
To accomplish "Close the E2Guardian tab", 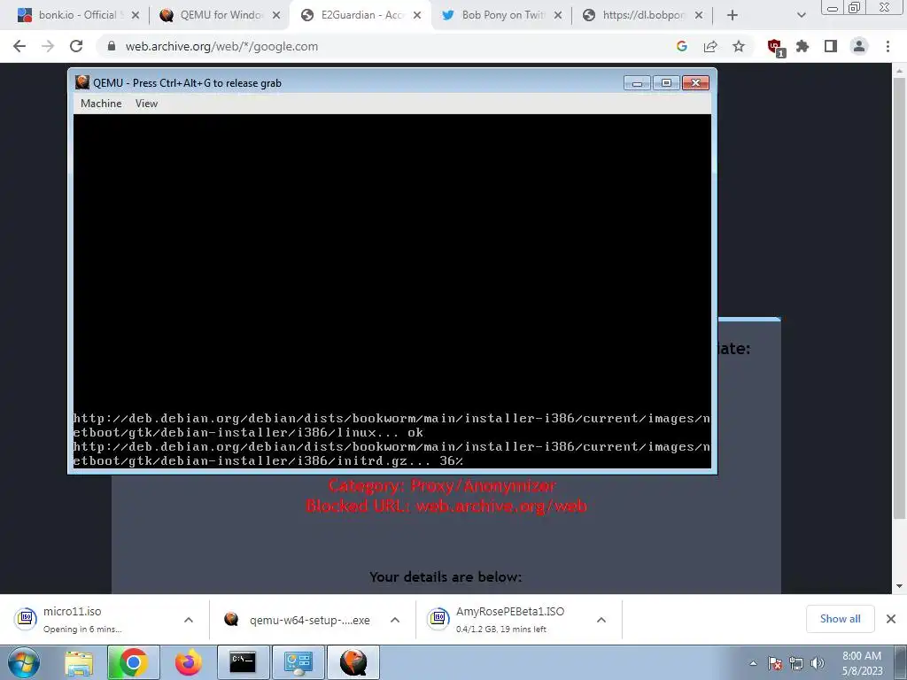I will pos(417,16).
